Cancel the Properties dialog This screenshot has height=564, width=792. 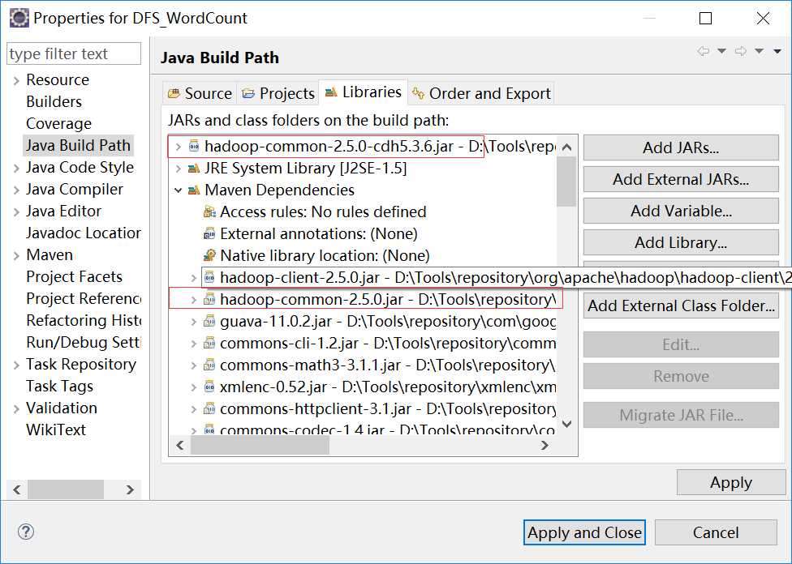point(716,532)
